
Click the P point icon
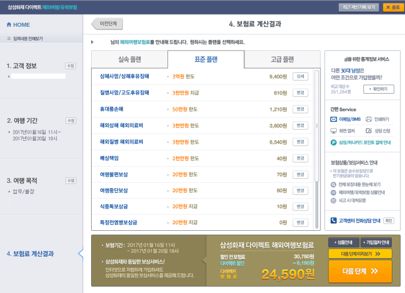click(x=334, y=143)
